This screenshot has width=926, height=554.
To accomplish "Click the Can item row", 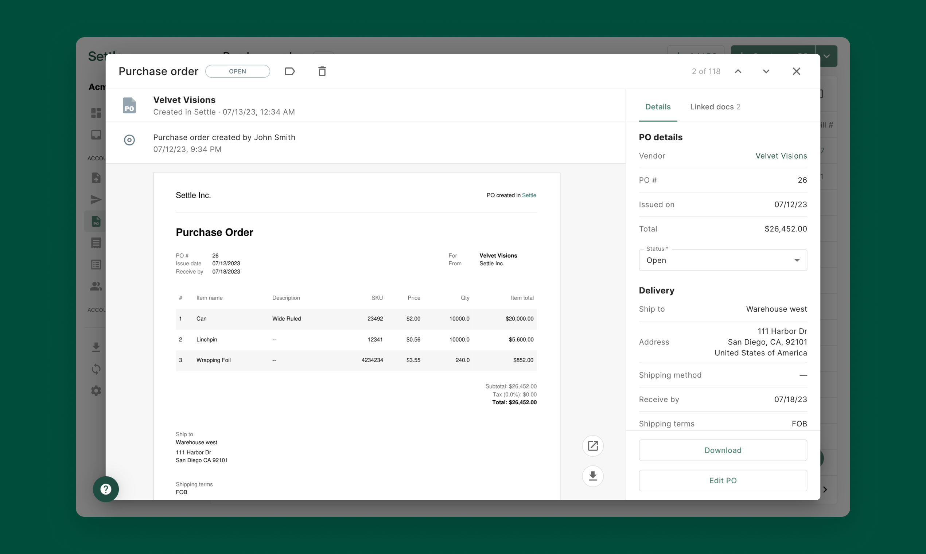I will [x=356, y=319].
